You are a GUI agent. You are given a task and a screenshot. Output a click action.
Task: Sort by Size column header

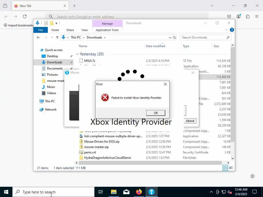[x=216, y=46]
